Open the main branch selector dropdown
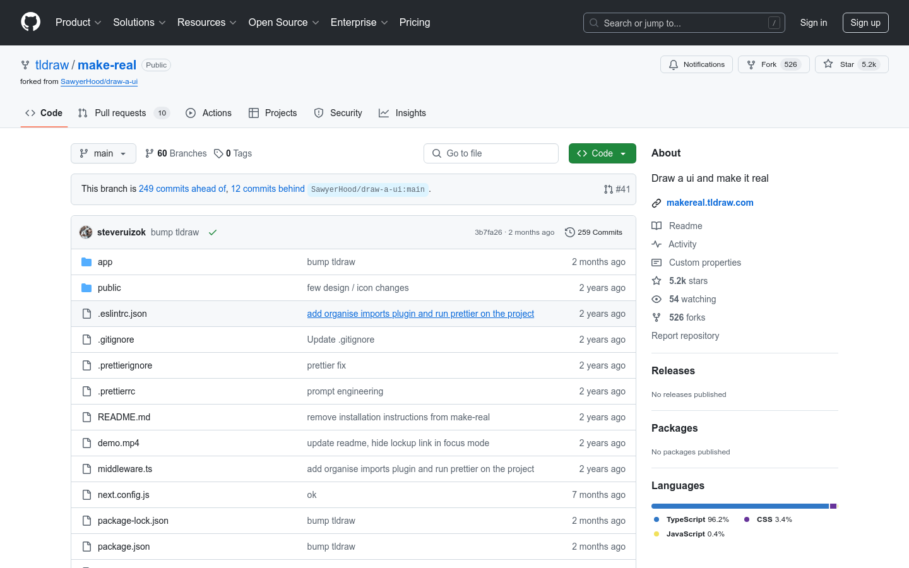The height and width of the screenshot is (568, 909). pyautogui.click(x=104, y=153)
